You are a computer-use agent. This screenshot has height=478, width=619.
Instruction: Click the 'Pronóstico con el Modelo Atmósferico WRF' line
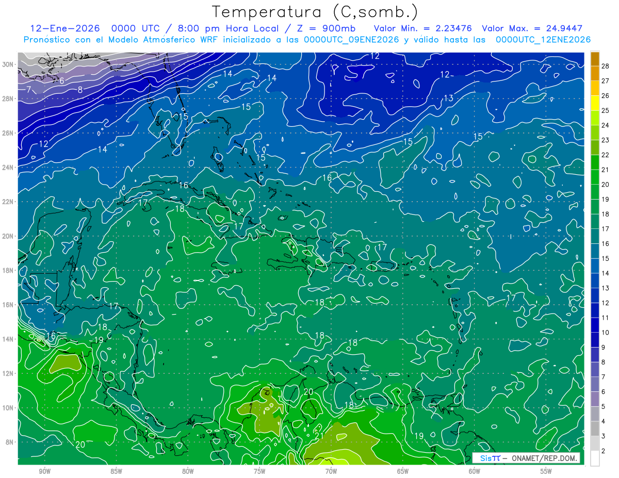(306, 40)
